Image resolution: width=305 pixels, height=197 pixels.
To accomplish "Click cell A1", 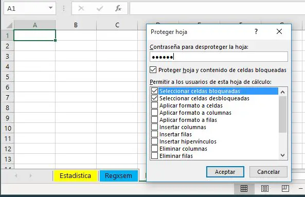I will pos(34,35).
